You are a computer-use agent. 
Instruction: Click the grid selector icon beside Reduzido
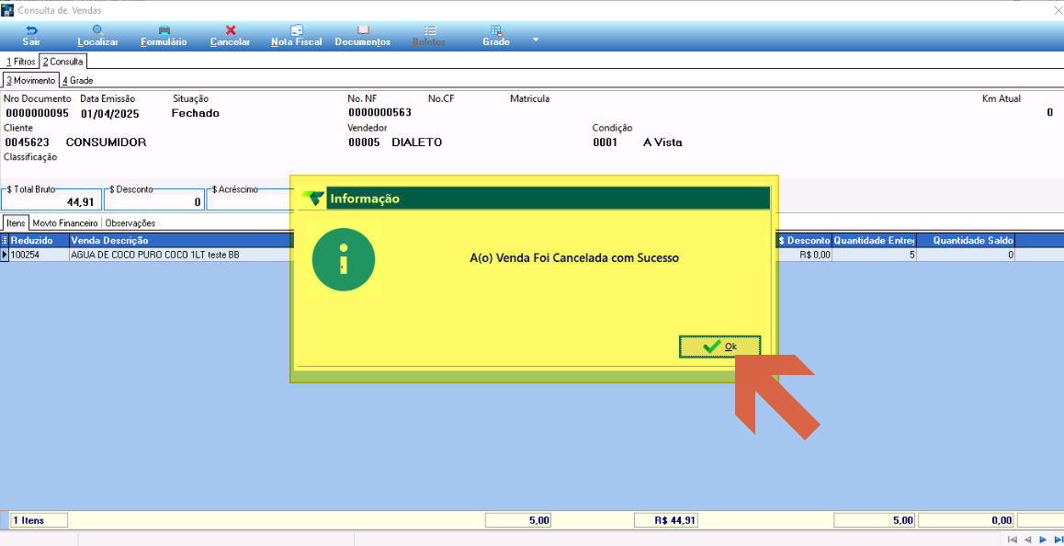tap(4, 241)
